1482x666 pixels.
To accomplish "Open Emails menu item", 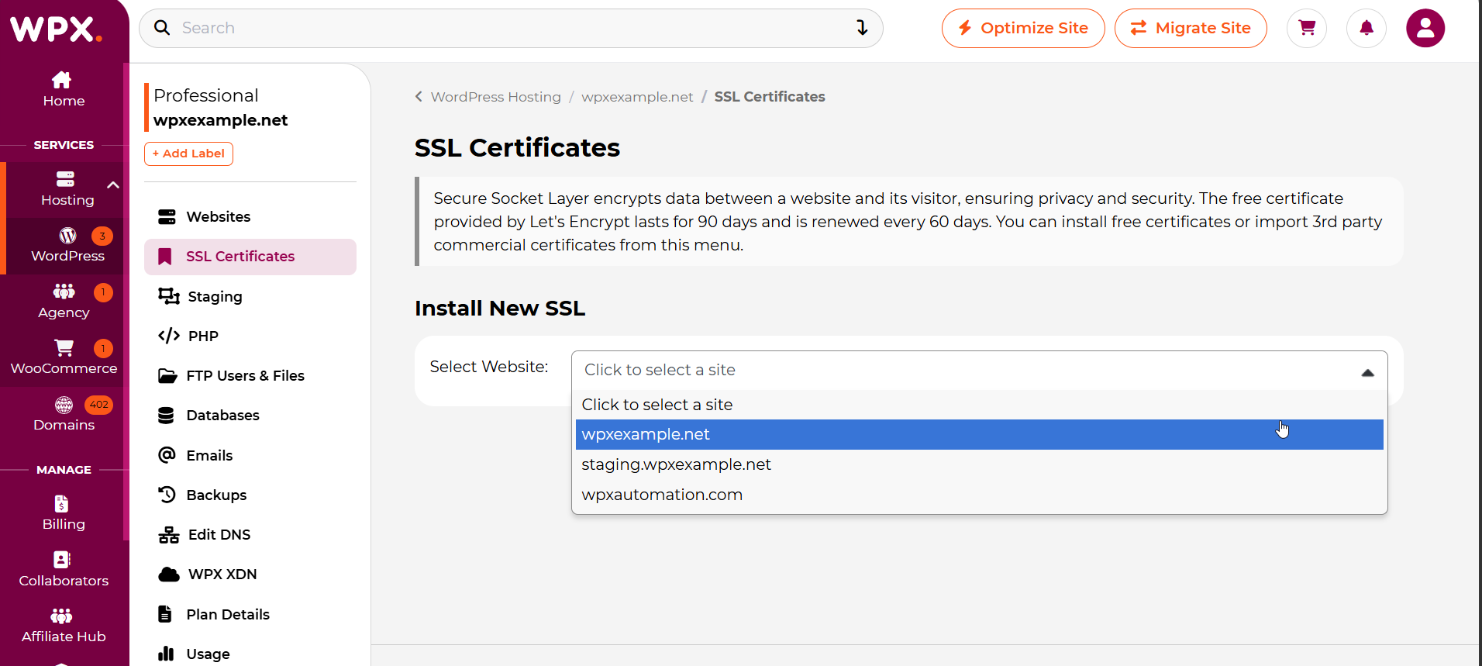I will pos(250,455).
